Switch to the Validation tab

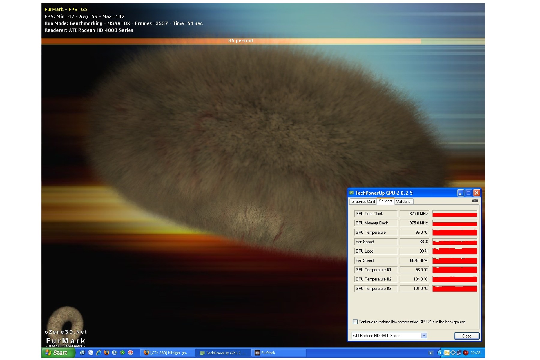click(404, 202)
